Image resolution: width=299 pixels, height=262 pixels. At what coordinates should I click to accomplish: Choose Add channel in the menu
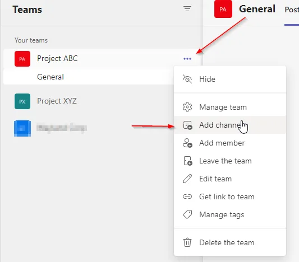click(230, 125)
